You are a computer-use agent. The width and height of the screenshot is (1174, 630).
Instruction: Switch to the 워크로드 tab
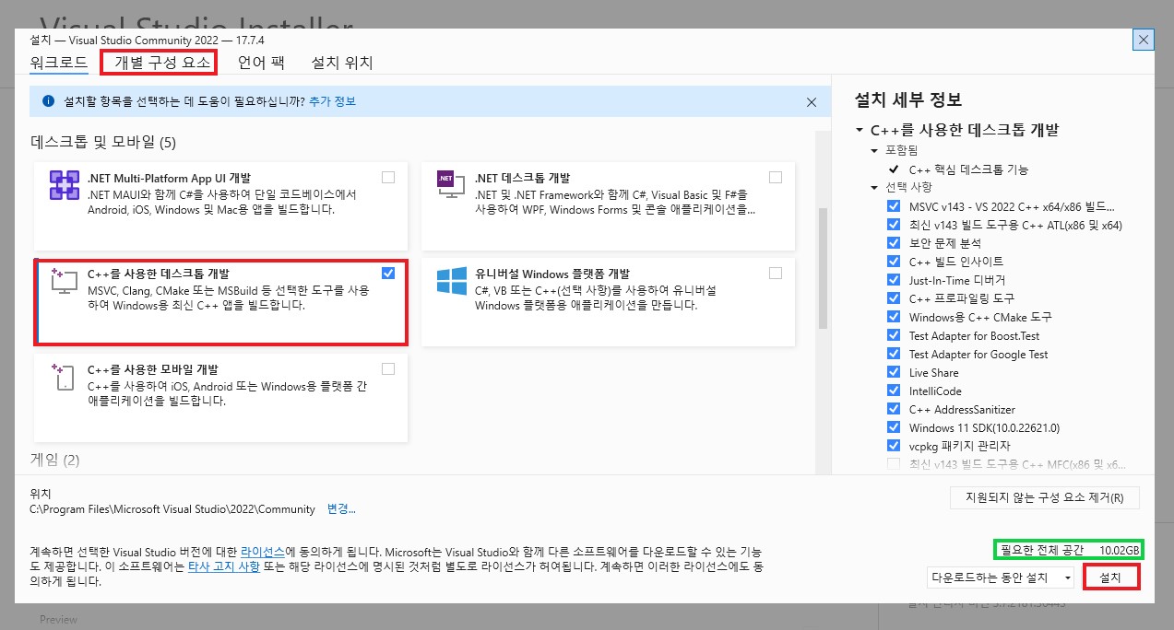point(59,63)
